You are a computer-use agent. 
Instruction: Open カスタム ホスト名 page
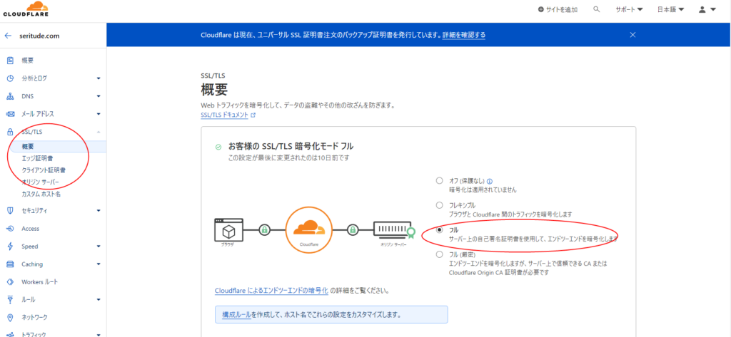point(41,194)
